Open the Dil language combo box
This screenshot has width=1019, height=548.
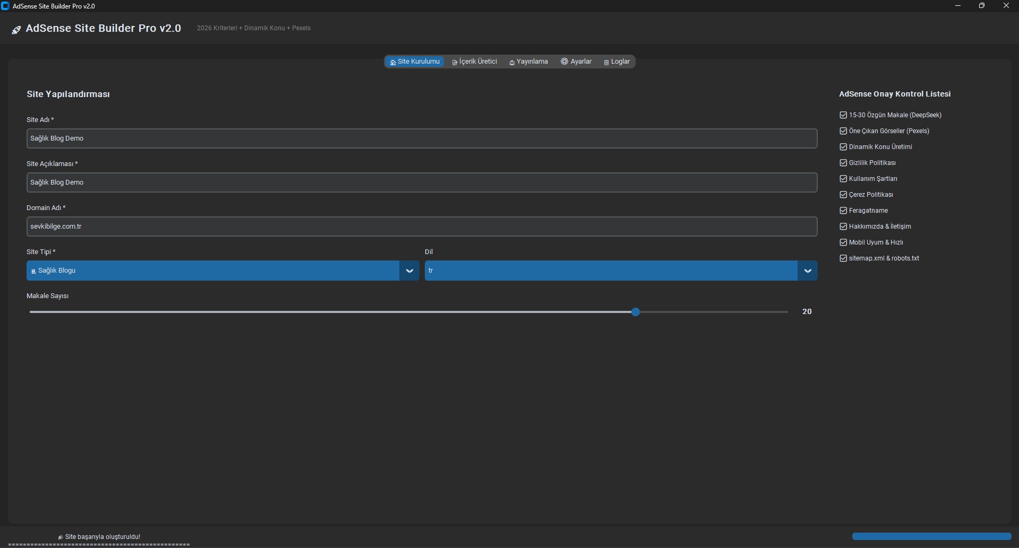621,271
